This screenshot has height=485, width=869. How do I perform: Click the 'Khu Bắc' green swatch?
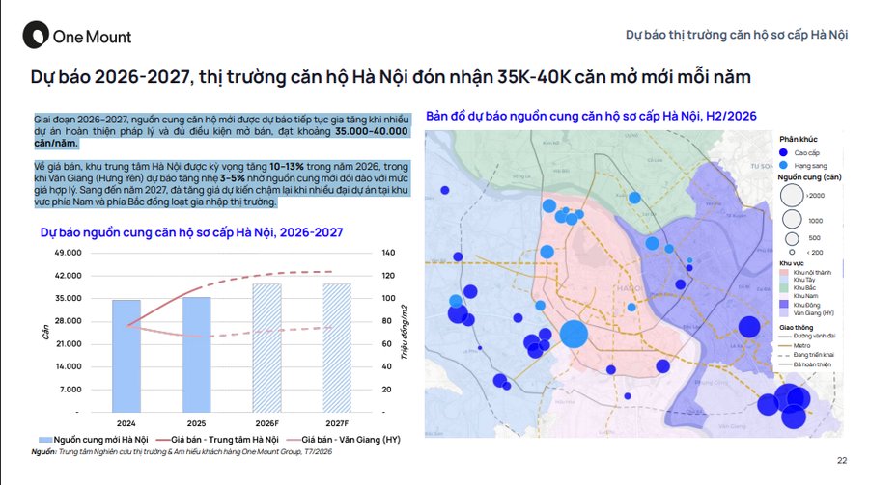[x=784, y=288]
